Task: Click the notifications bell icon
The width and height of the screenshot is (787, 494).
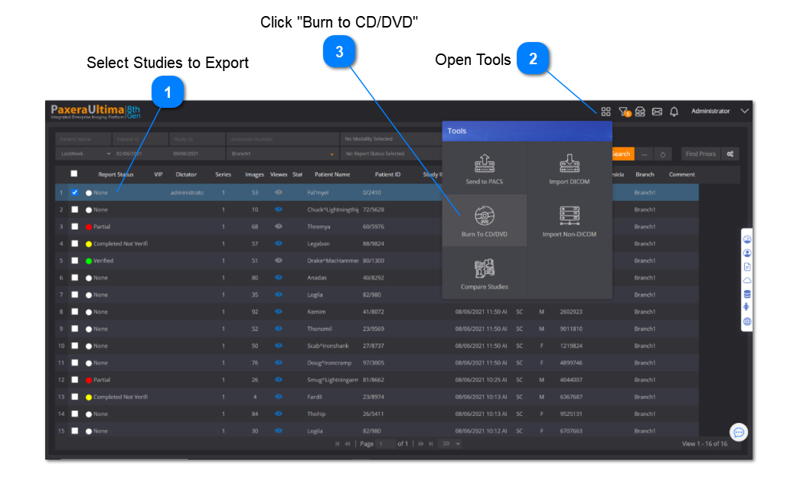Action: click(x=674, y=112)
